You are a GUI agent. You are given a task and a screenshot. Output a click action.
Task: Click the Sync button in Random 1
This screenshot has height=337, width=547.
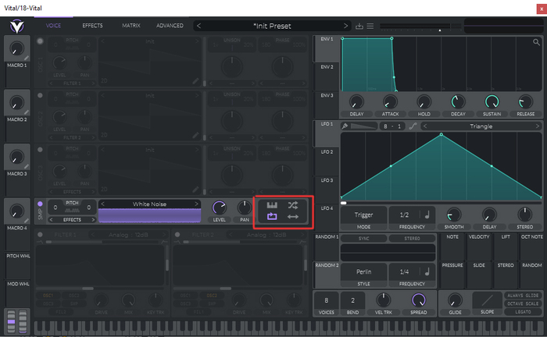tap(364, 238)
